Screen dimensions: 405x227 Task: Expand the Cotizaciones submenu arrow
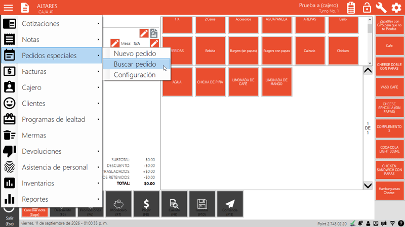(98, 23)
